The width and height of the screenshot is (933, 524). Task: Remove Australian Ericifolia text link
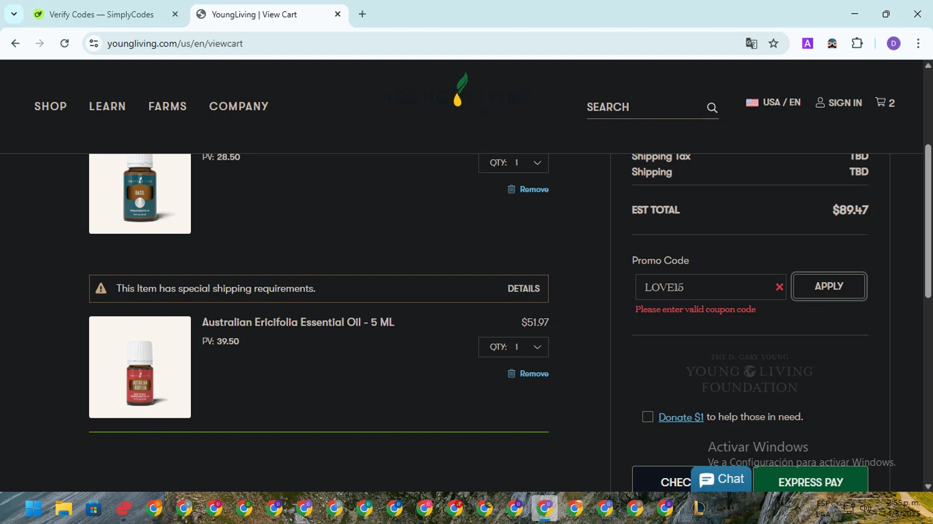pos(534,374)
